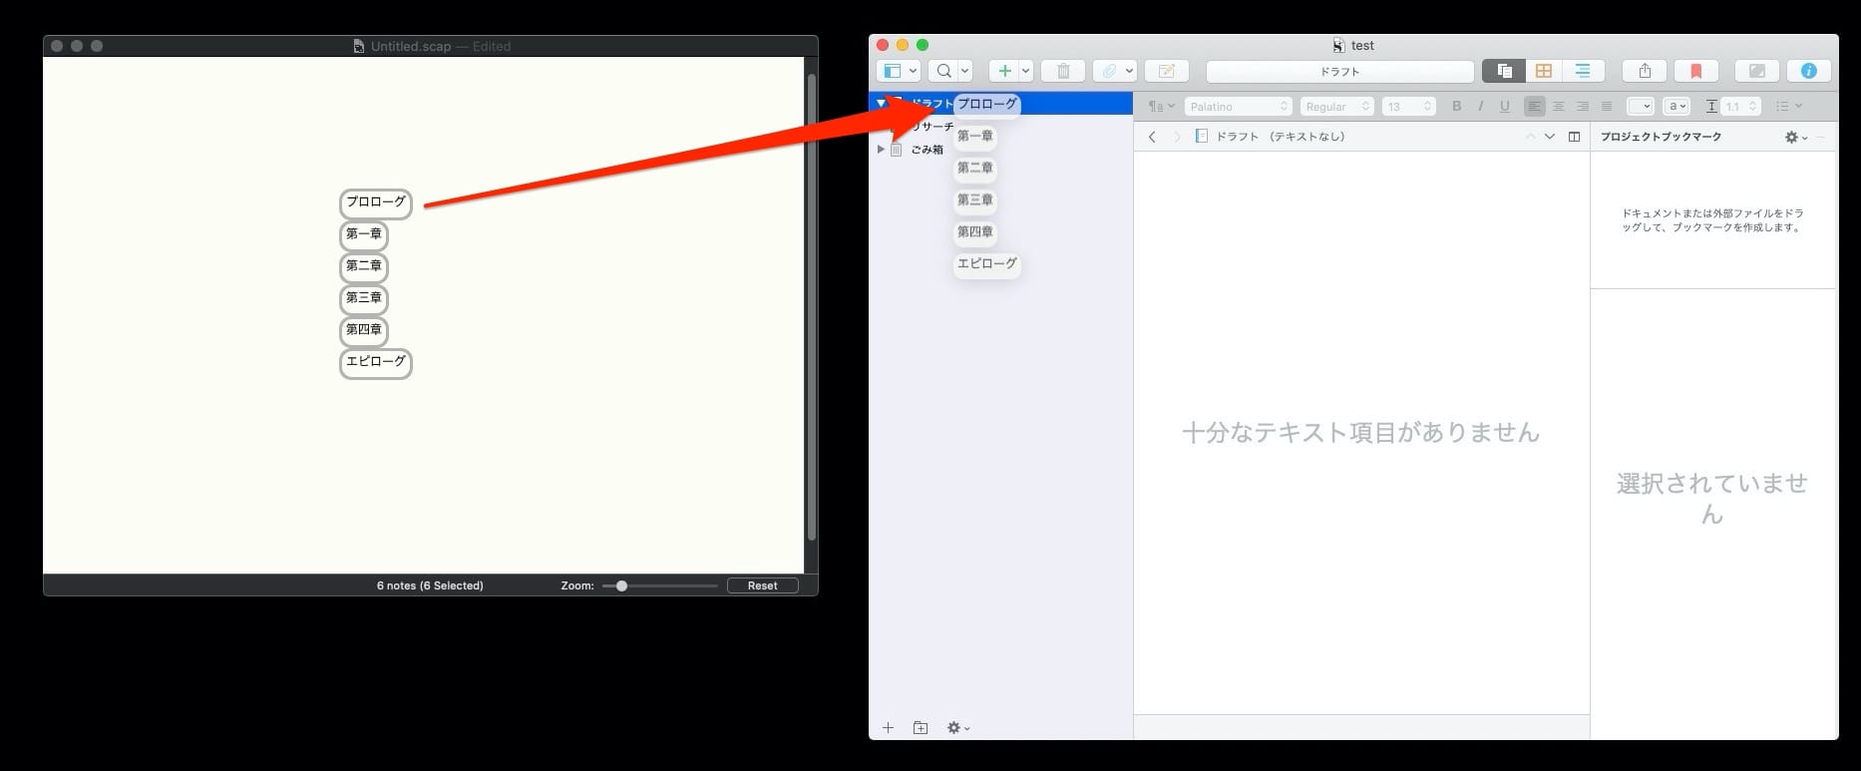Click the Reset zoom button in Scapple
Screen dimensions: 1861x771
pyautogui.click(x=762, y=585)
